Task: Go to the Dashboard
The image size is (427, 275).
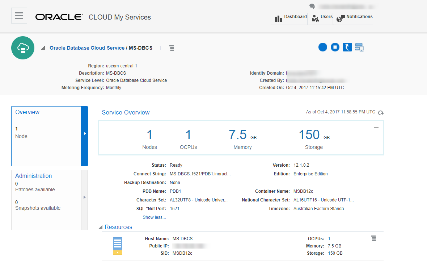Action: tap(289, 18)
